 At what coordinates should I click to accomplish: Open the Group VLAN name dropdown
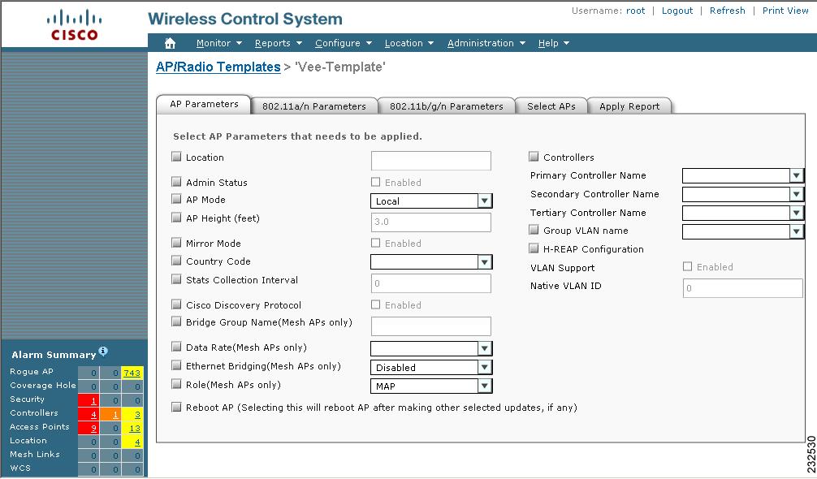[x=742, y=231]
